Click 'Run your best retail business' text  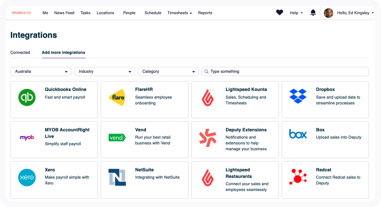click(x=152, y=140)
